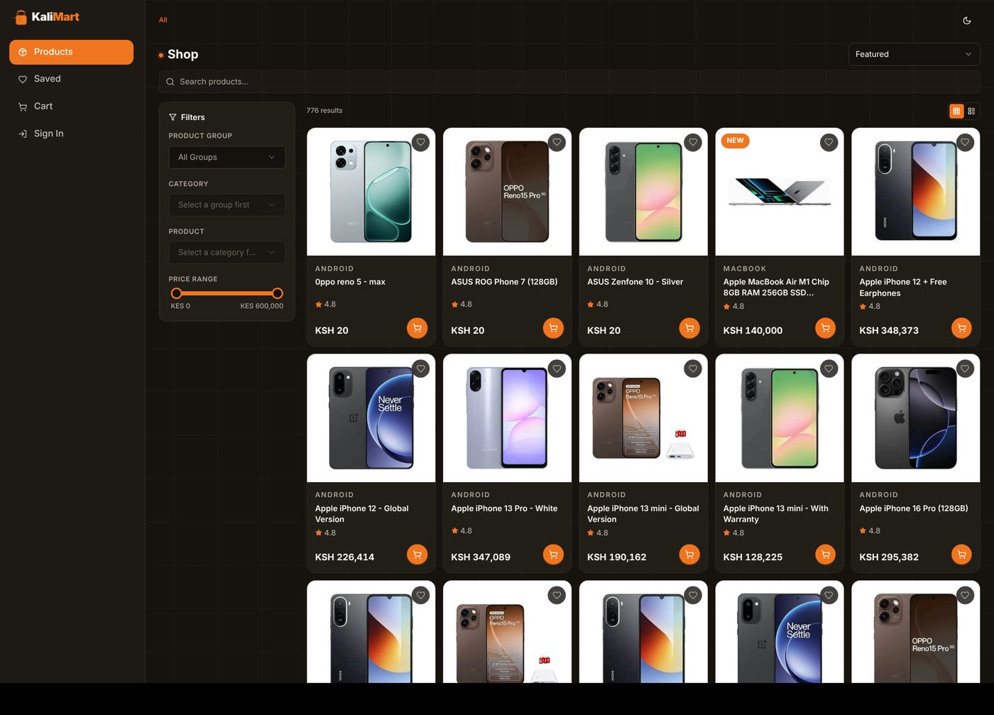Add ASUS ROG Phone 7 to cart

pyautogui.click(x=553, y=328)
